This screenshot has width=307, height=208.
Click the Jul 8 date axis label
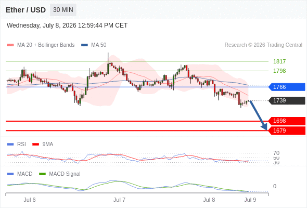click(x=209, y=200)
